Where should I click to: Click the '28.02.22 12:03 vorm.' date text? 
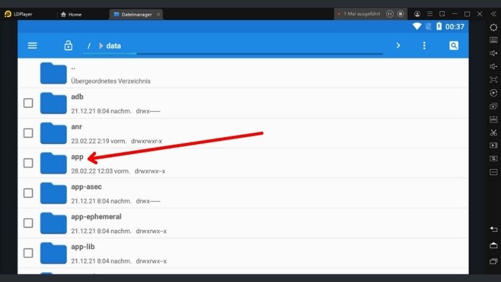(x=100, y=171)
